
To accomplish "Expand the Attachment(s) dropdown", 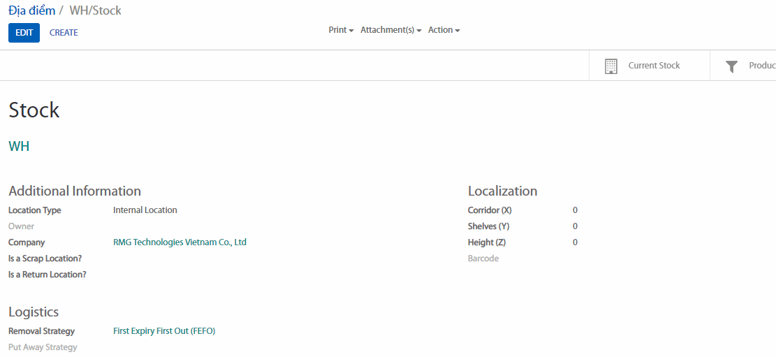I will click(x=390, y=30).
